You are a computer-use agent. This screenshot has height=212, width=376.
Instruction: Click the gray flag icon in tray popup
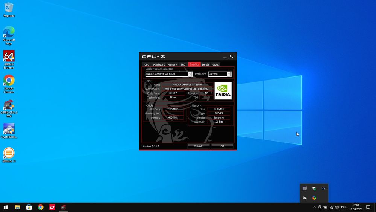click(305, 189)
